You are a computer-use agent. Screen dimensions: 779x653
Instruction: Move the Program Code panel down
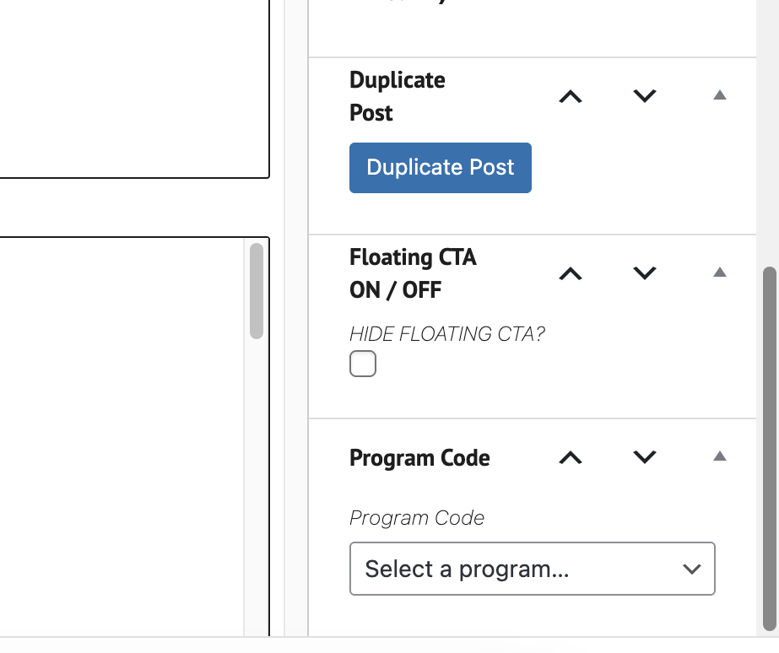645,457
